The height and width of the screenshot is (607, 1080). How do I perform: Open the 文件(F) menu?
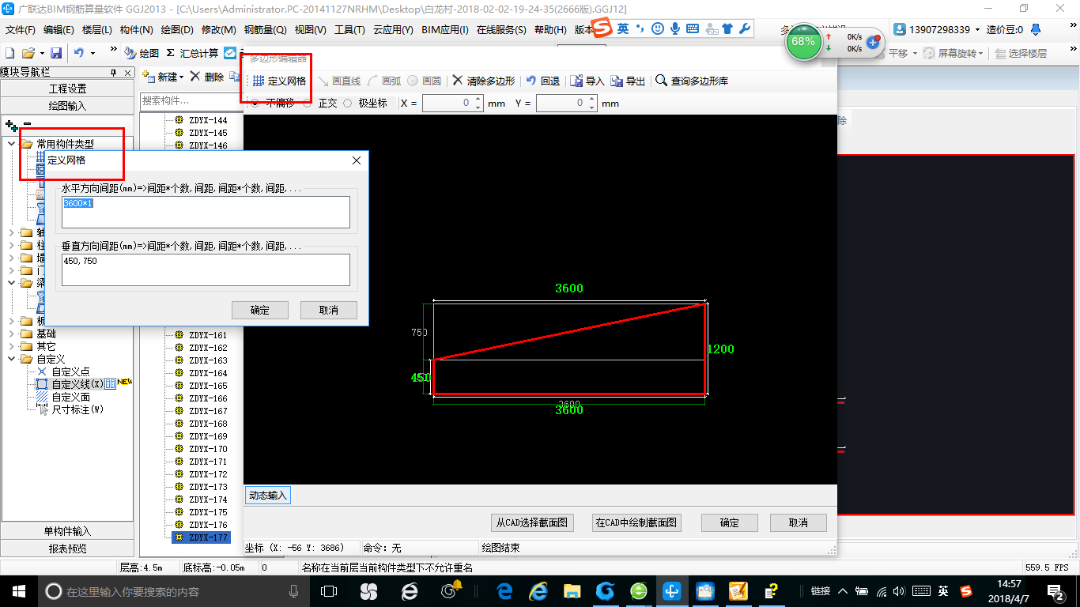click(x=21, y=30)
